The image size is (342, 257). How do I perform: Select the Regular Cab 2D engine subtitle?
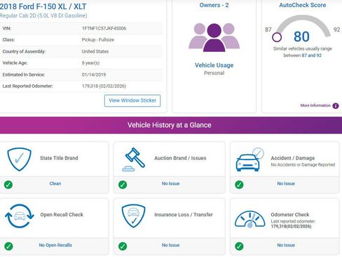pos(43,15)
